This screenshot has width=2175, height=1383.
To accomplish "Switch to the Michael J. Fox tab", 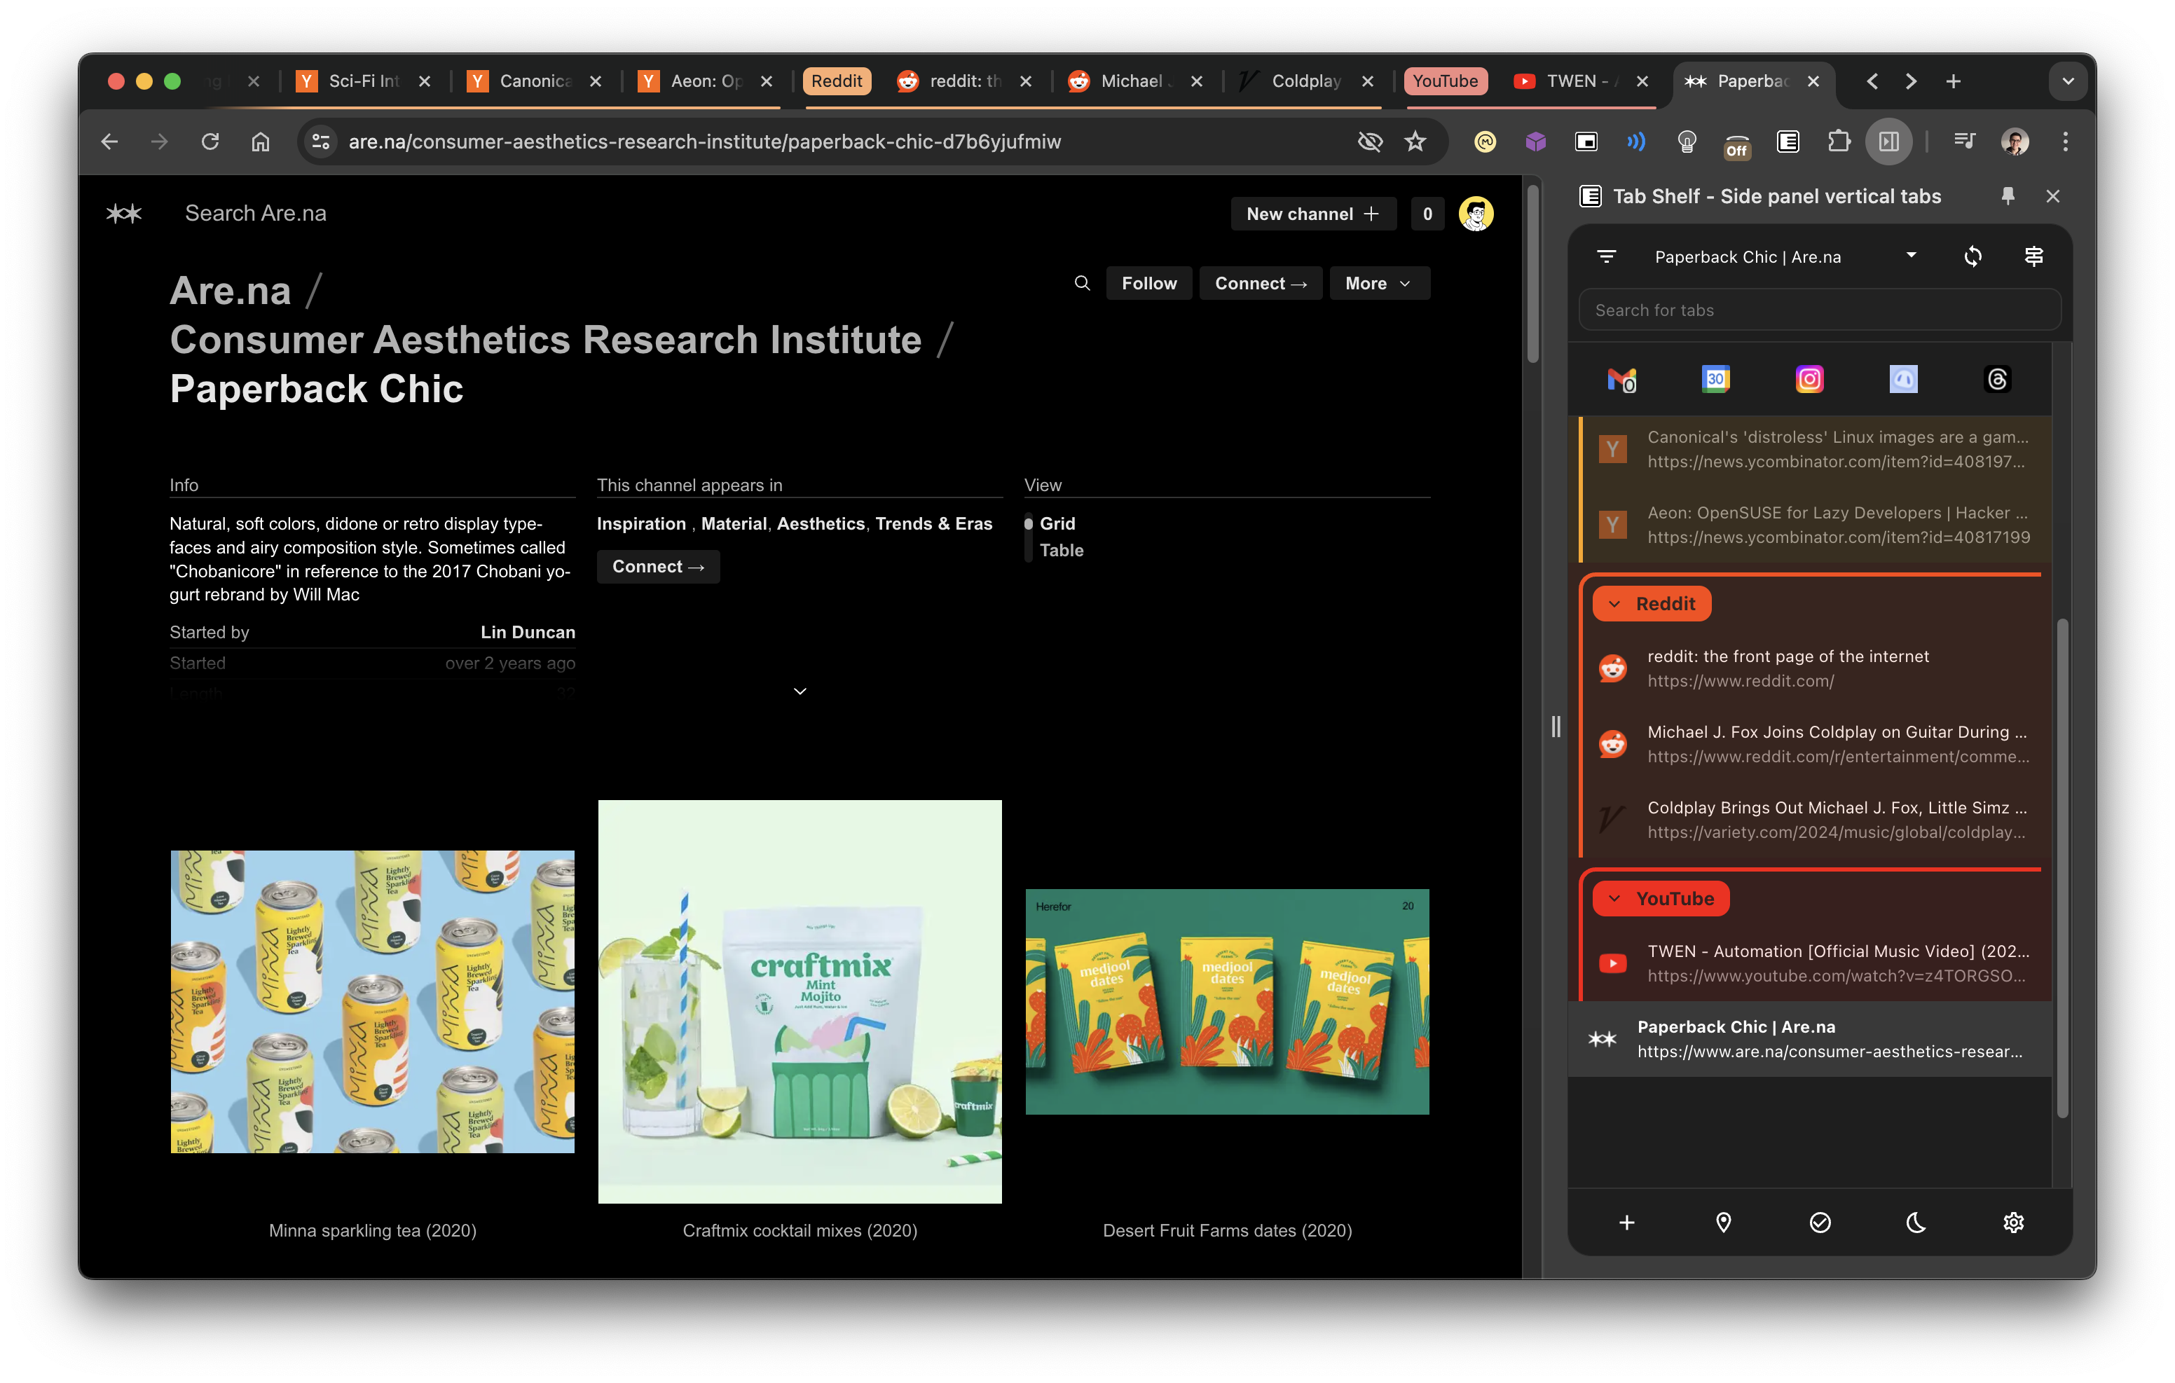I will coord(1134,81).
